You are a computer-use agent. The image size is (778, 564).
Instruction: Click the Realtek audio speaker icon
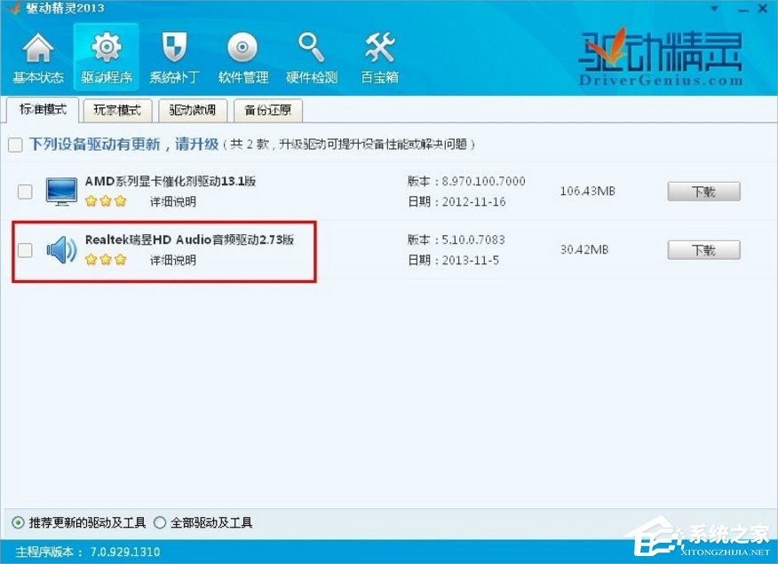(x=60, y=250)
